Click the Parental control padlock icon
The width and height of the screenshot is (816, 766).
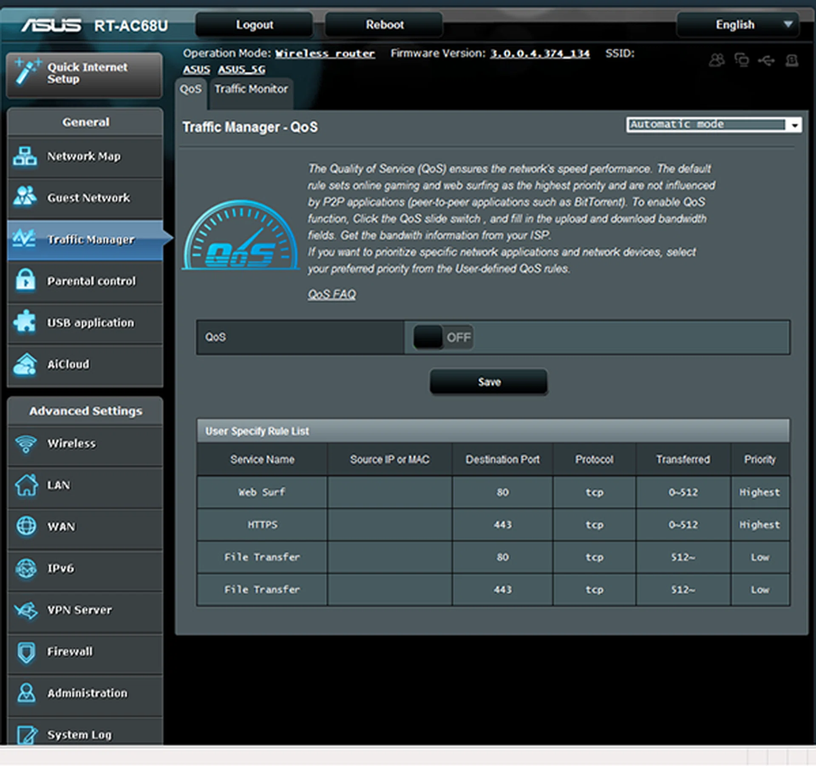click(25, 281)
